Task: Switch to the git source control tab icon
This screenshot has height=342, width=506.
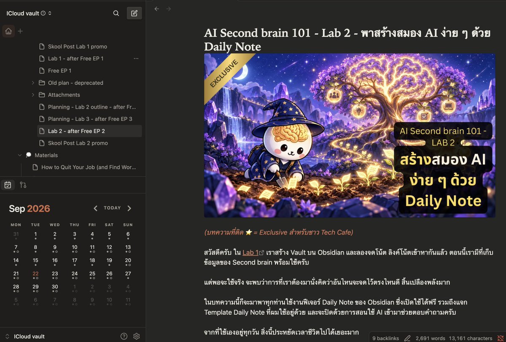Action: (x=23, y=185)
